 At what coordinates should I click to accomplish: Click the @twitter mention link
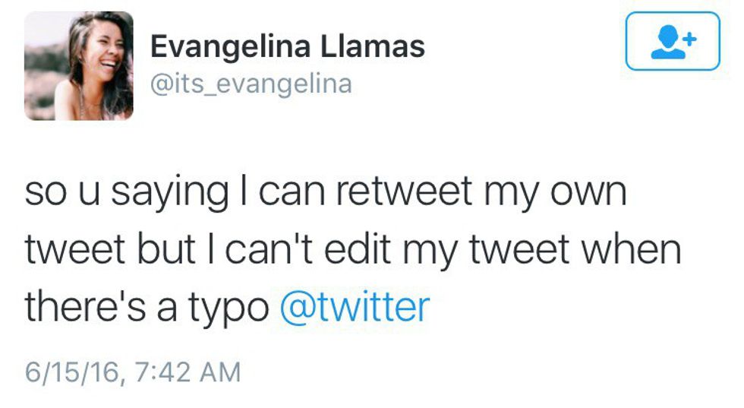355,306
